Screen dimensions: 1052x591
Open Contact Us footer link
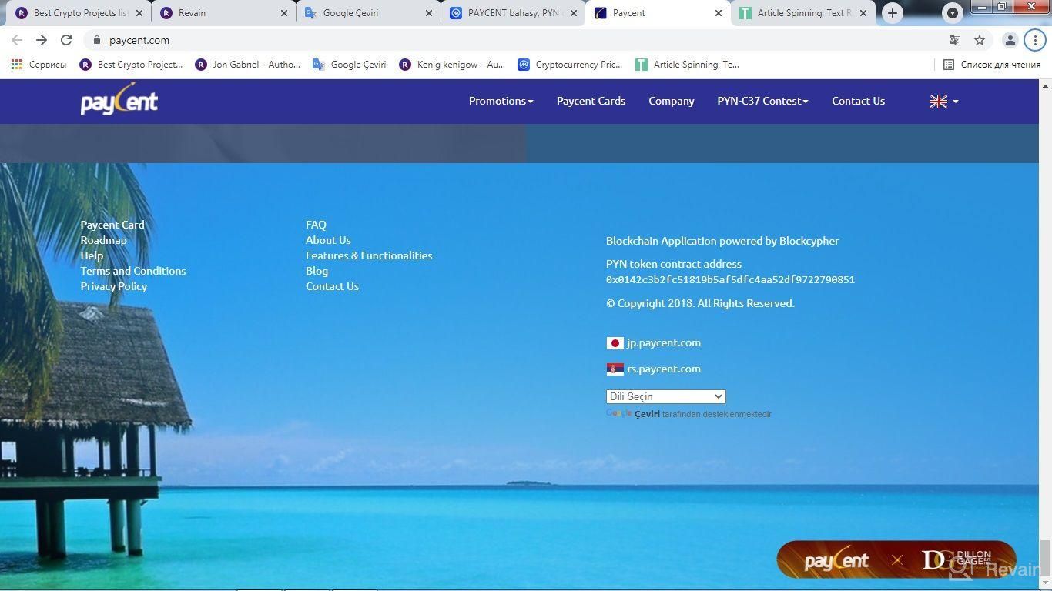tap(332, 286)
